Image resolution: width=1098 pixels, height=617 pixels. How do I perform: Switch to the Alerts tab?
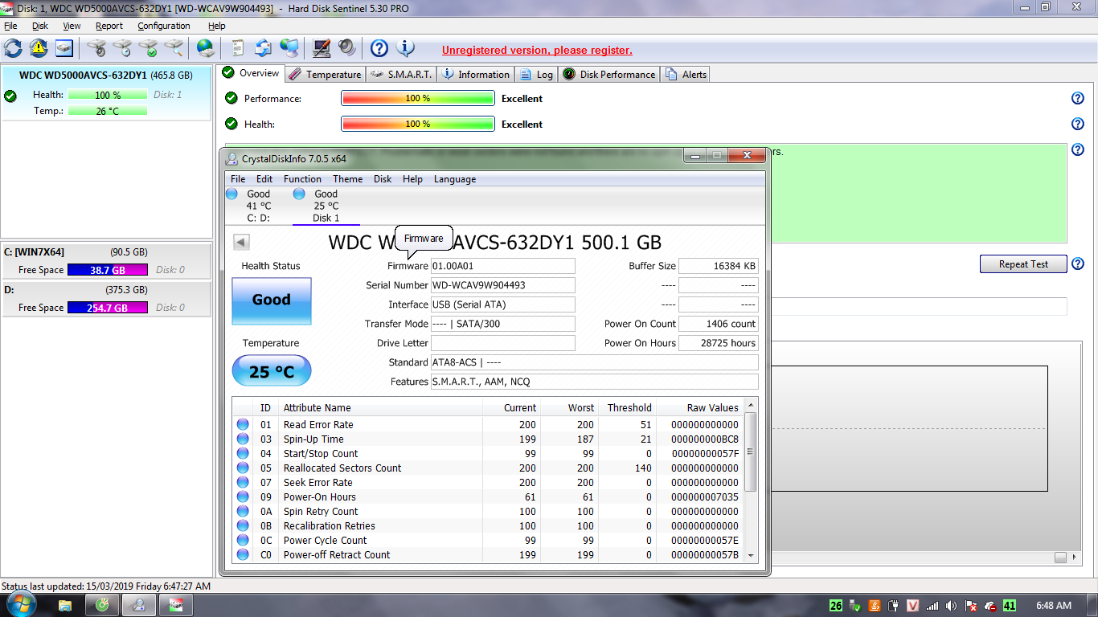tap(686, 74)
